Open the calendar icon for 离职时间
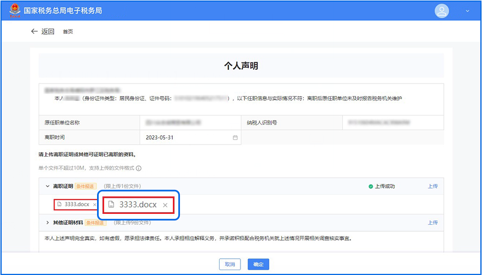482x275 pixels. point(236,137)
